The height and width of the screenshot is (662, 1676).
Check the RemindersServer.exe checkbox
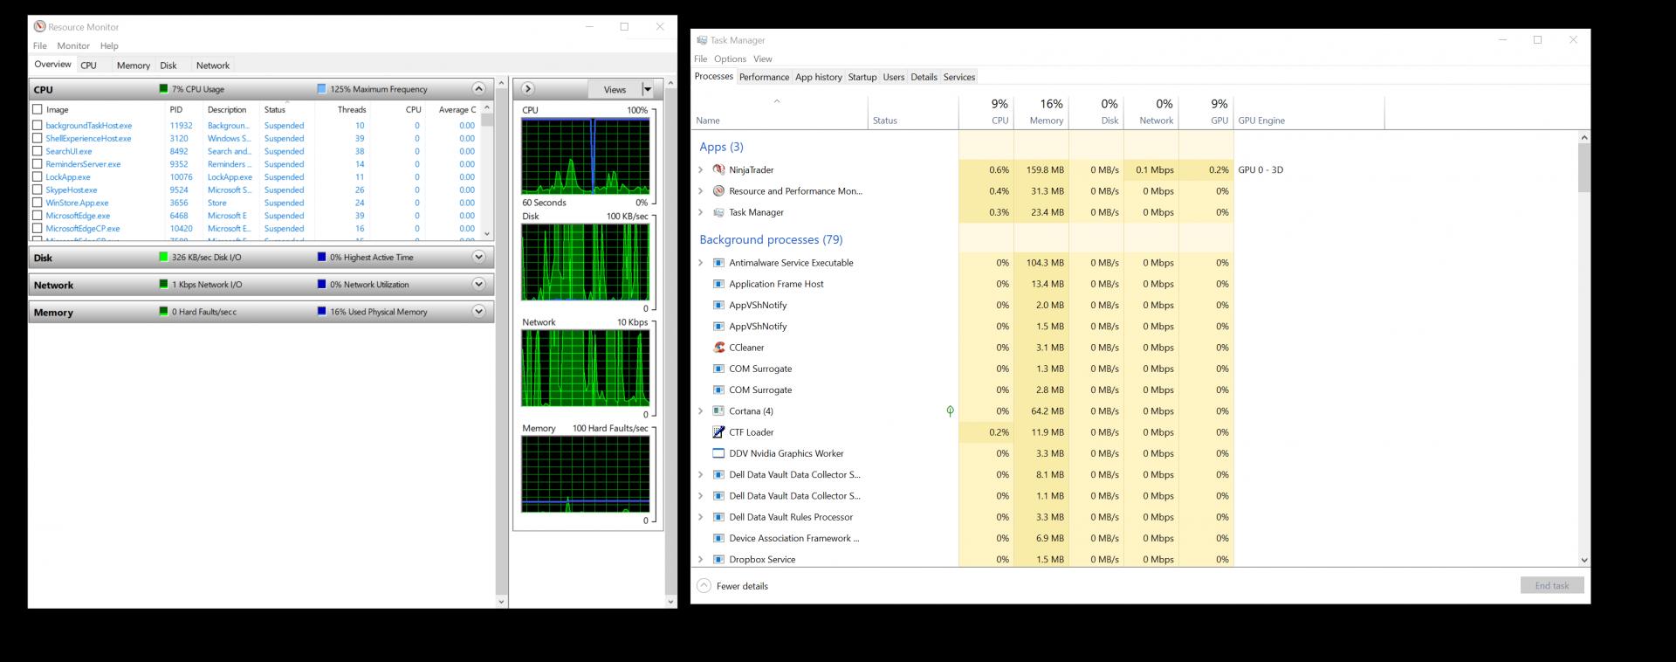tap(38, 163)
